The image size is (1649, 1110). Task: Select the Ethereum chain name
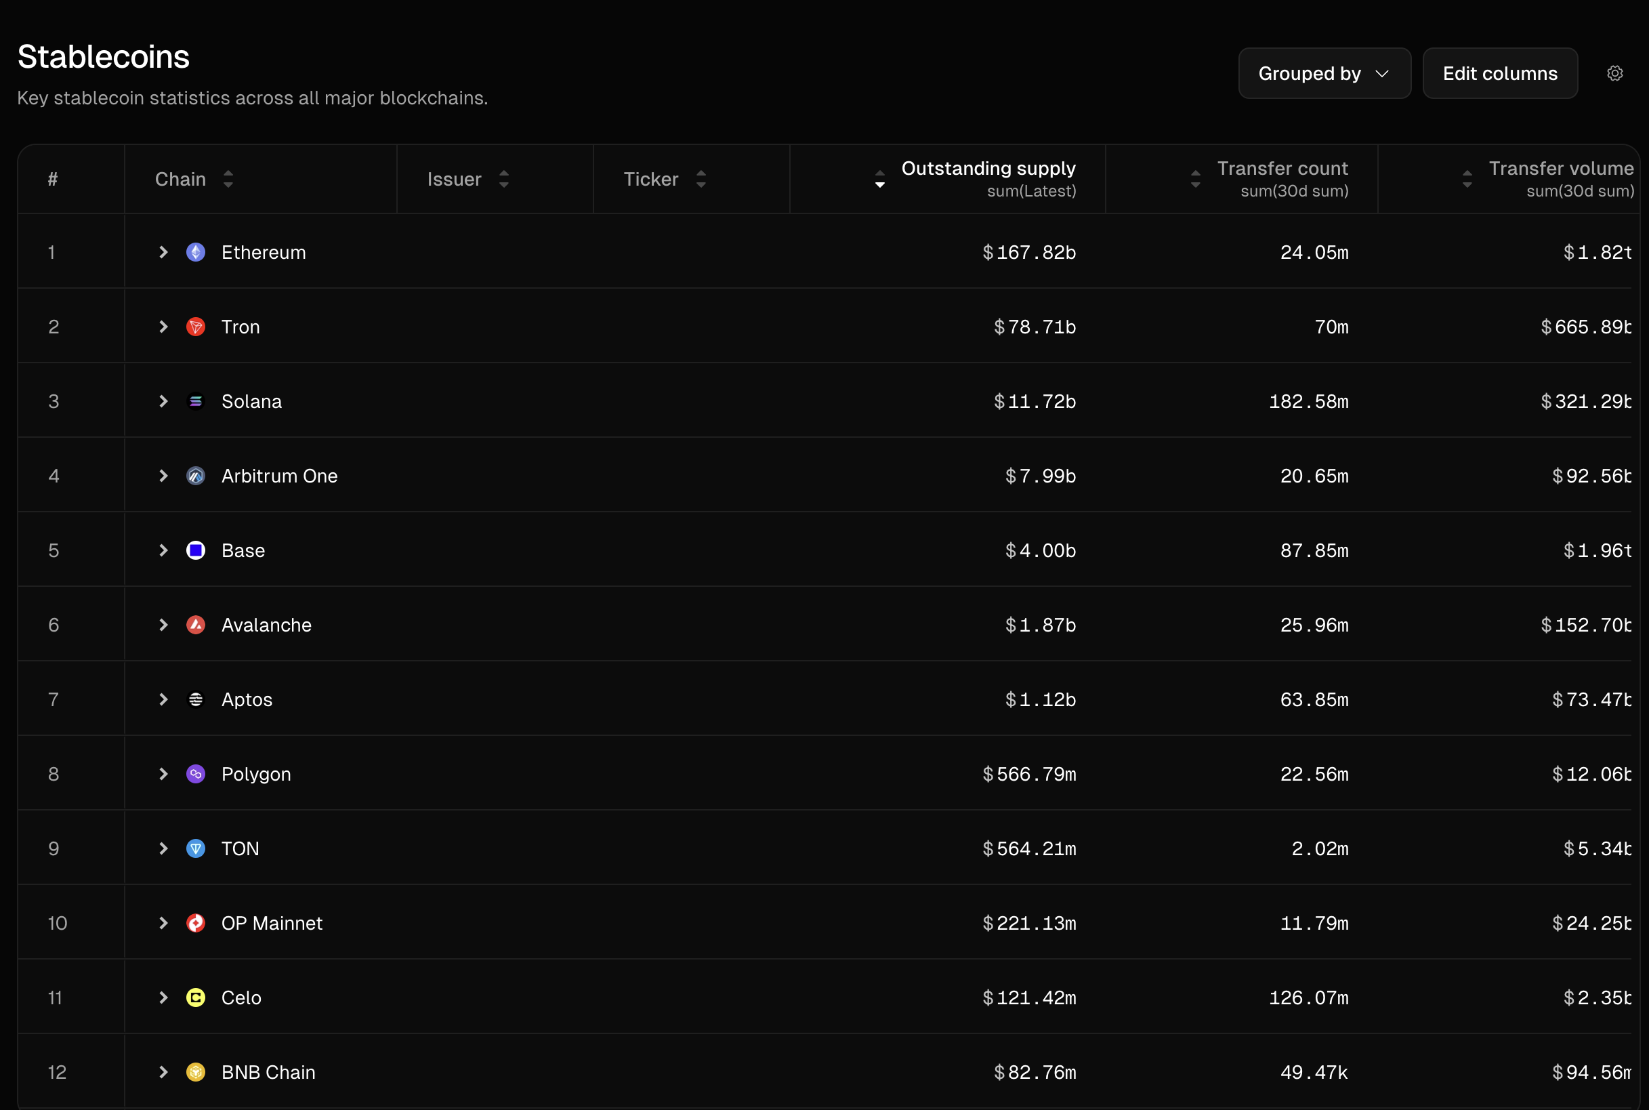(264, 252)
